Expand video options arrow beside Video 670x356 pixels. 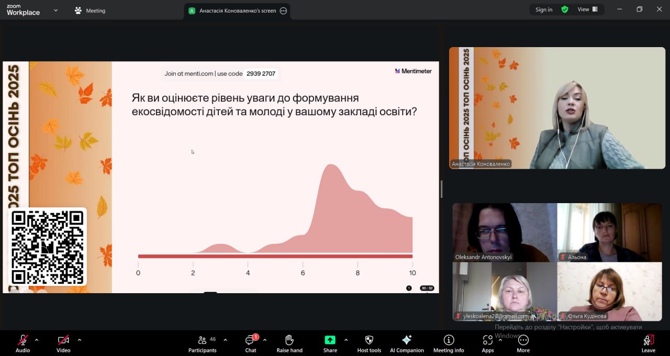click(80, 340)
